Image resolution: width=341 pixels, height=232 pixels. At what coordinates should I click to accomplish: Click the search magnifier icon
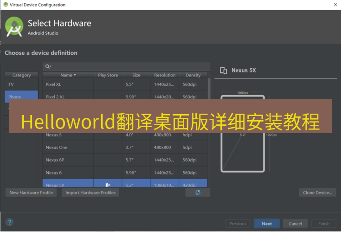coord(48,66)
